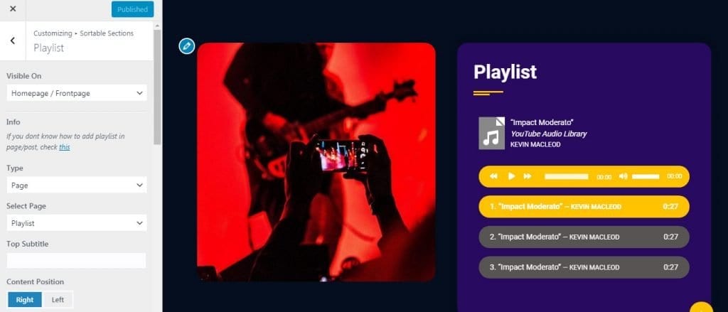Mute audio using the speaker icon
The height and width of the screenshot is (312, 728).
tap(623, 176)
